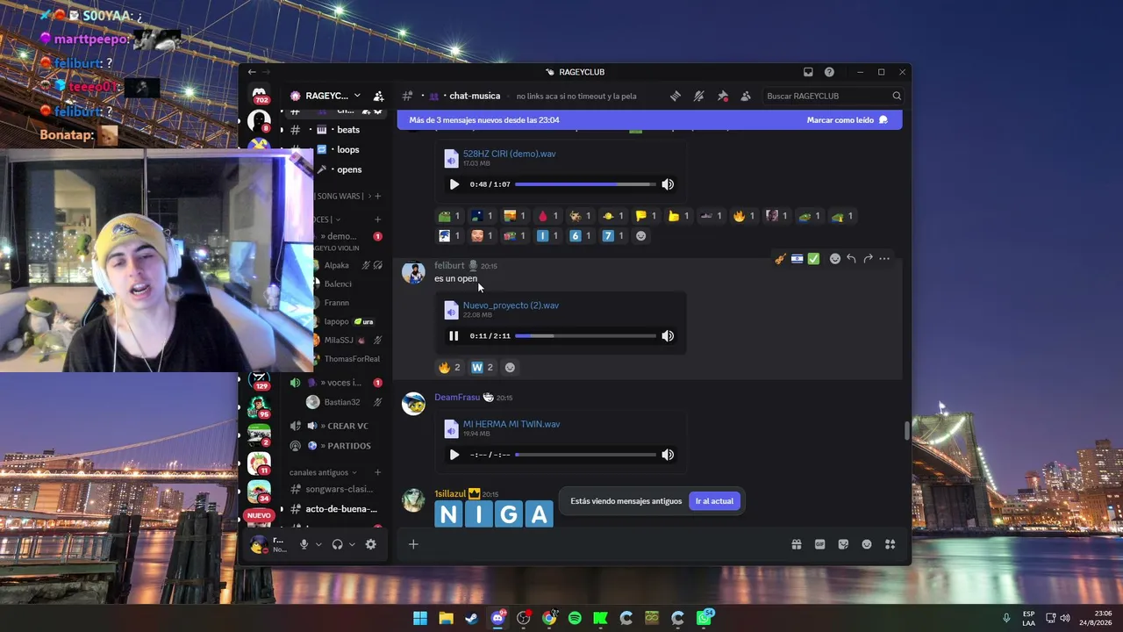Open the emoji picker in message bar

click(867, 544)
